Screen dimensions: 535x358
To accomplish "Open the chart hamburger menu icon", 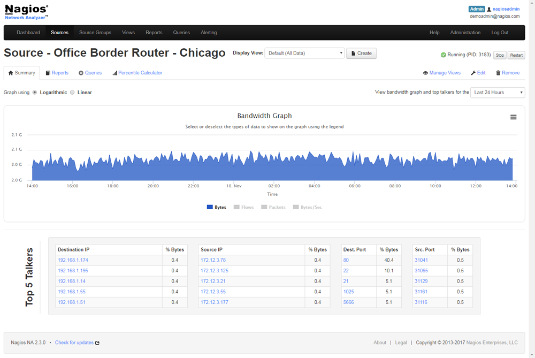I will coord(513,117).
